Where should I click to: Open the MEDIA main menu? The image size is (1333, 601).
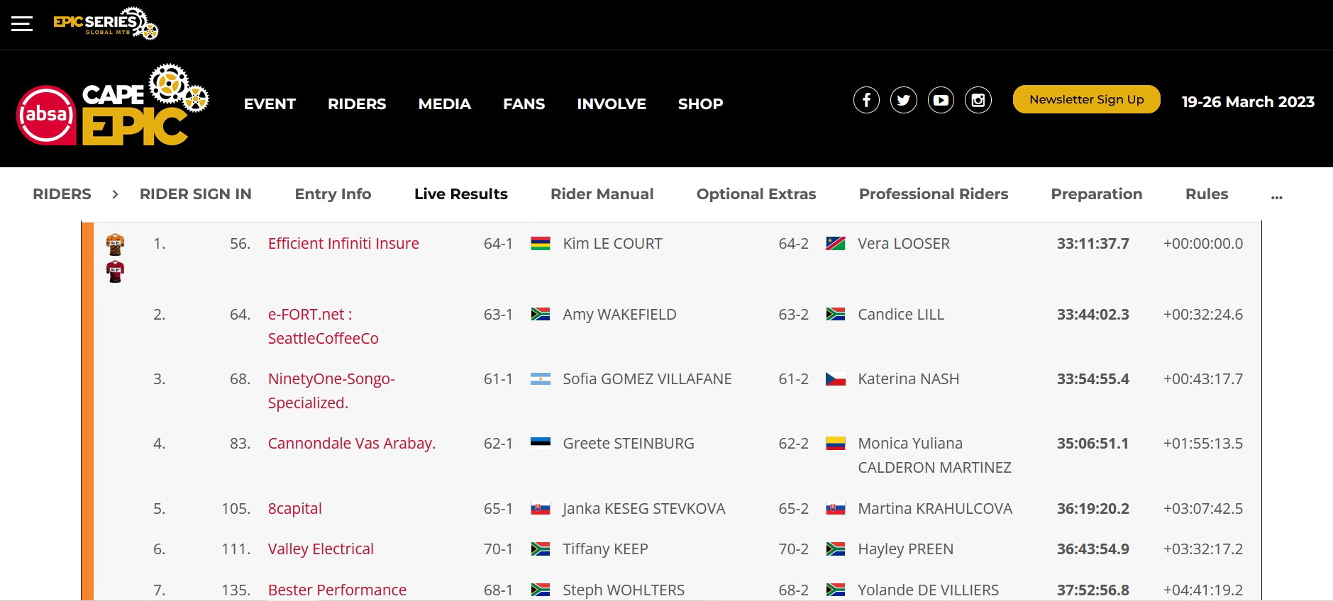444,104
